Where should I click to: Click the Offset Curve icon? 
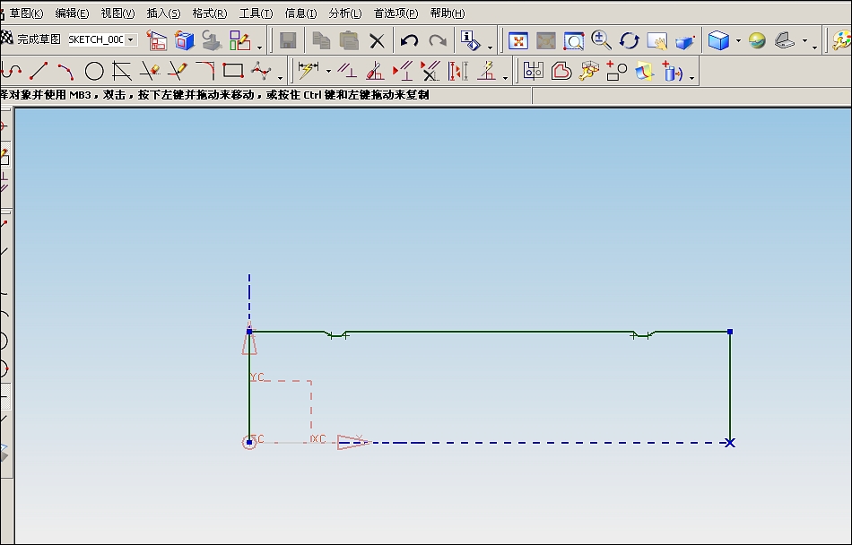click(x=561, y=71)
